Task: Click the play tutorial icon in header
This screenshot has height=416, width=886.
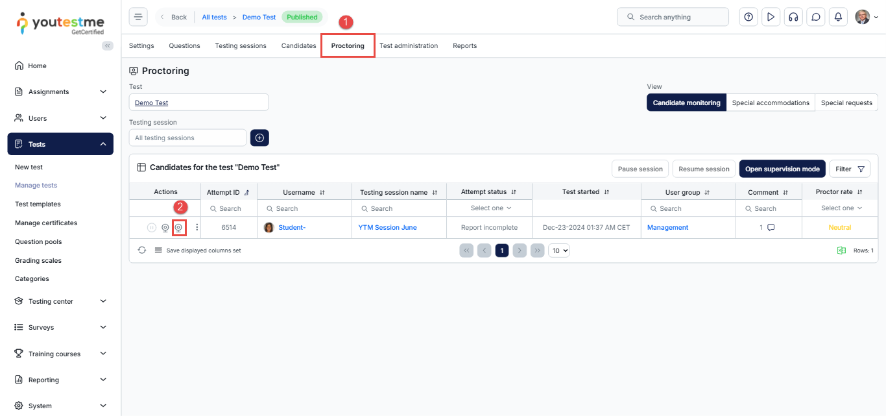Action: [x=771, y=17]
